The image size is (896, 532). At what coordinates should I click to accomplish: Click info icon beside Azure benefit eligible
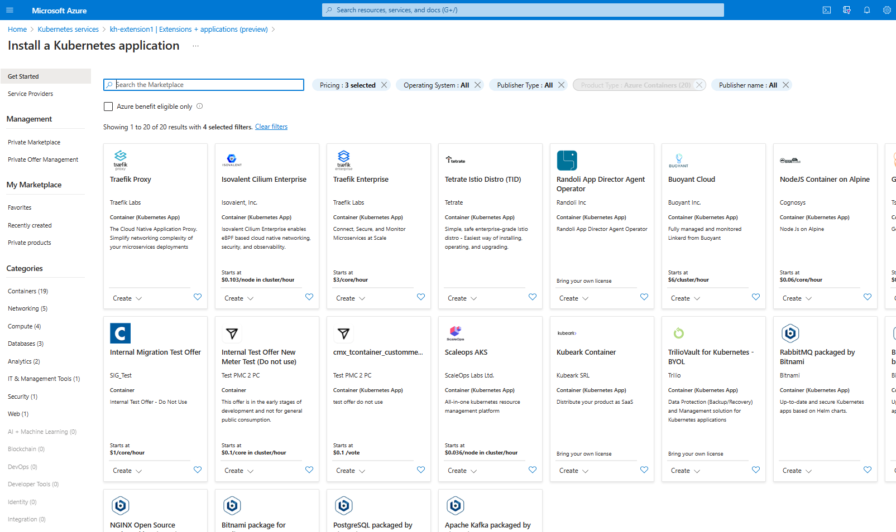(x=200, y=106)
